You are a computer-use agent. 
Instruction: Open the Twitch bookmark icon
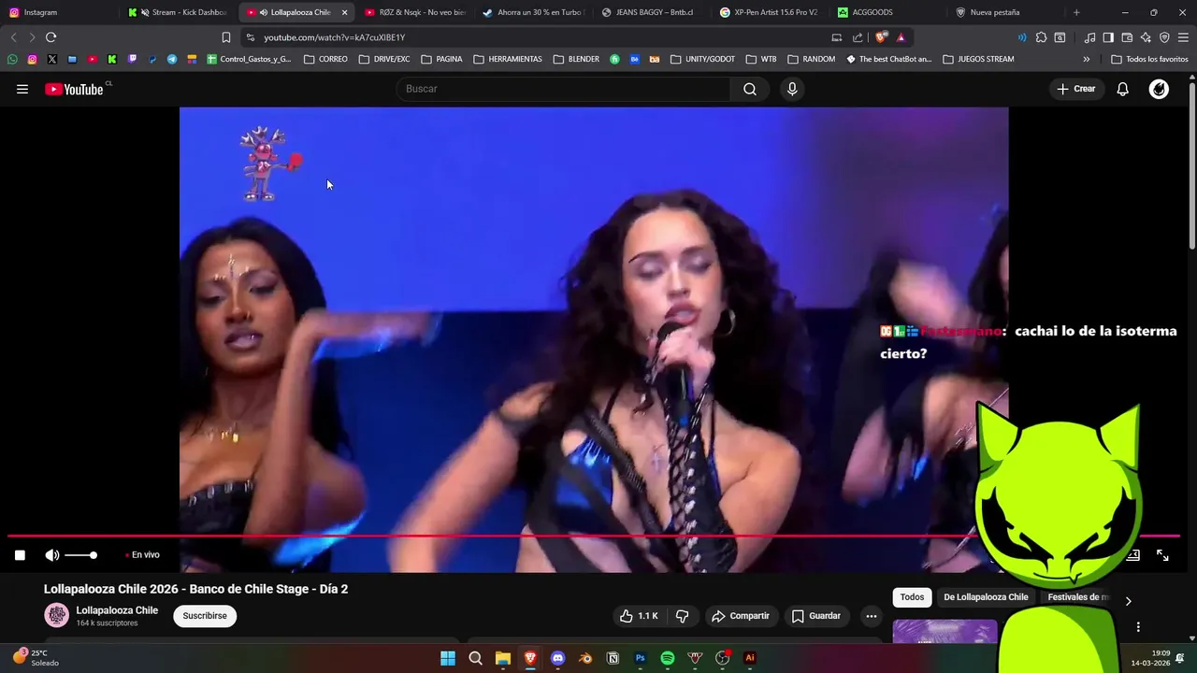point(132,59)
